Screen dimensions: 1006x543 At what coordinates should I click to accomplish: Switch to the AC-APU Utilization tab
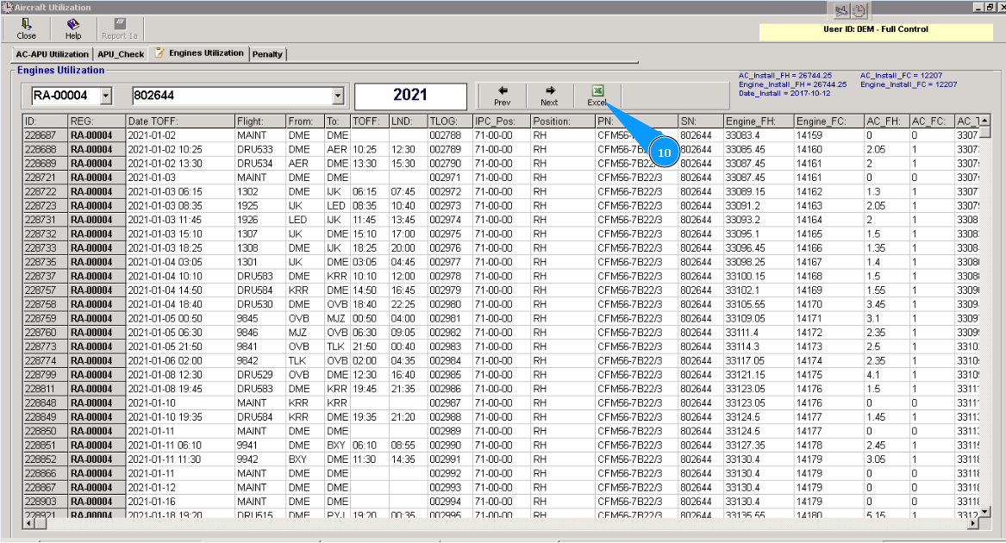click(x=53, y=54)
